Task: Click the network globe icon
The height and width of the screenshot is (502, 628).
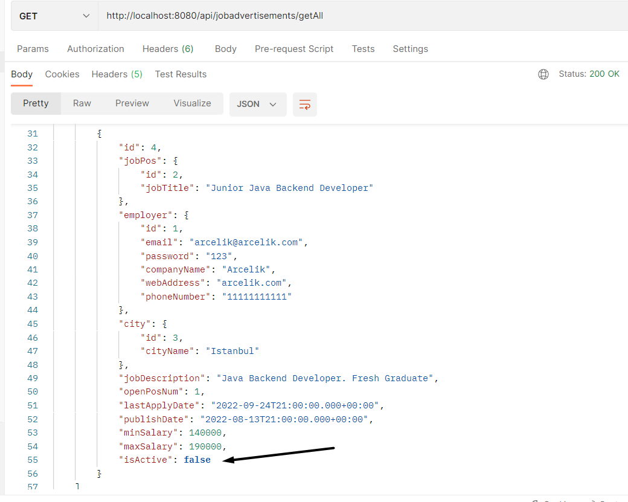Action: point(543,74)
